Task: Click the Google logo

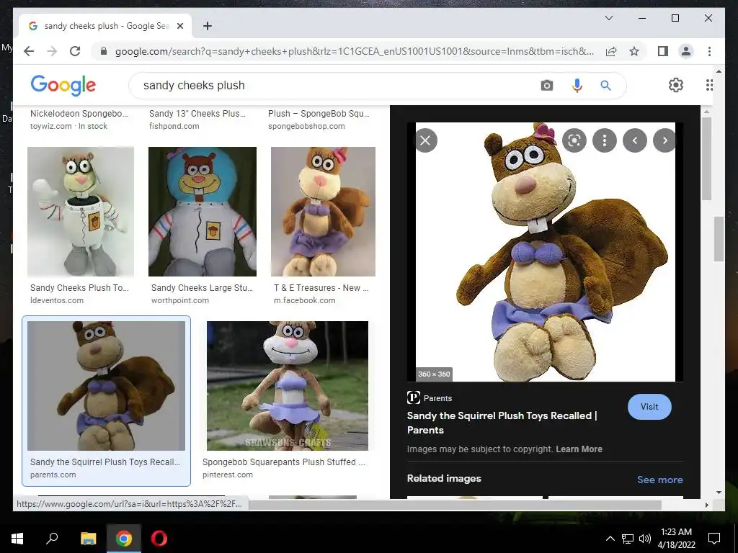Action: tap(63, 86)
